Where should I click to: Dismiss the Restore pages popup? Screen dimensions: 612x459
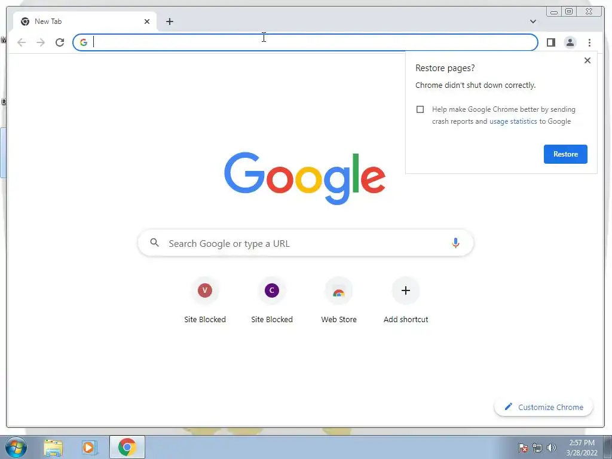point(587,60)
